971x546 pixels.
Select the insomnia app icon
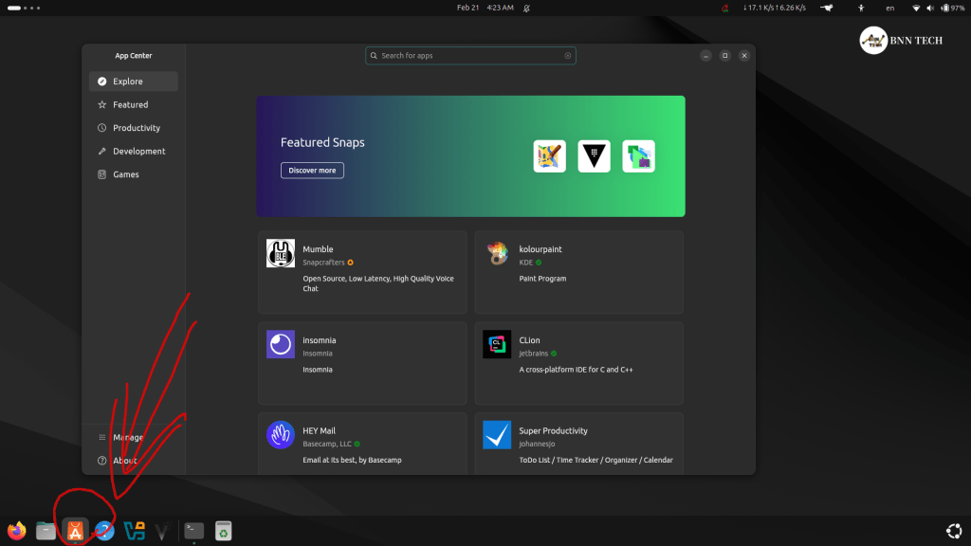coord(281,344)
